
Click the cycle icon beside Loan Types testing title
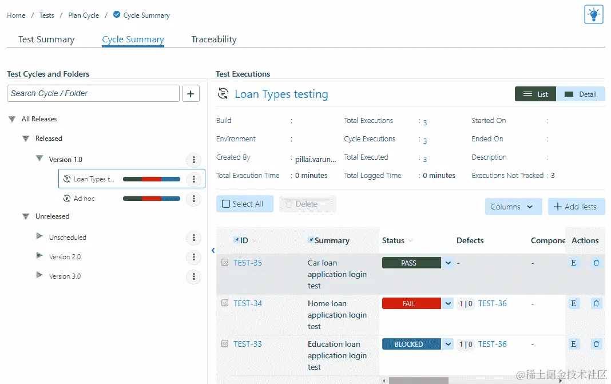point(223,93)
